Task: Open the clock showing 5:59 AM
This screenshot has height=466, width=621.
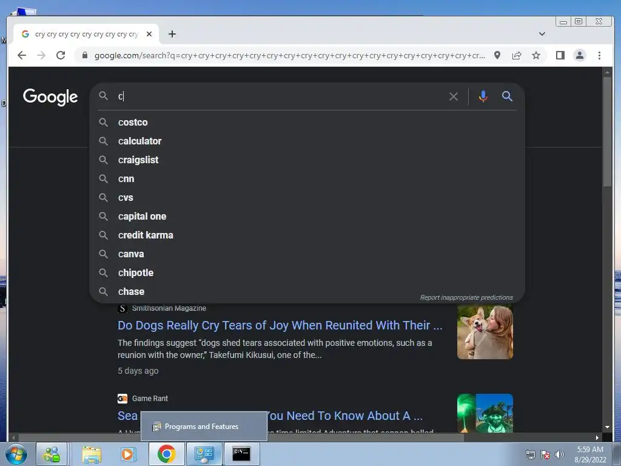Action: 590,454
